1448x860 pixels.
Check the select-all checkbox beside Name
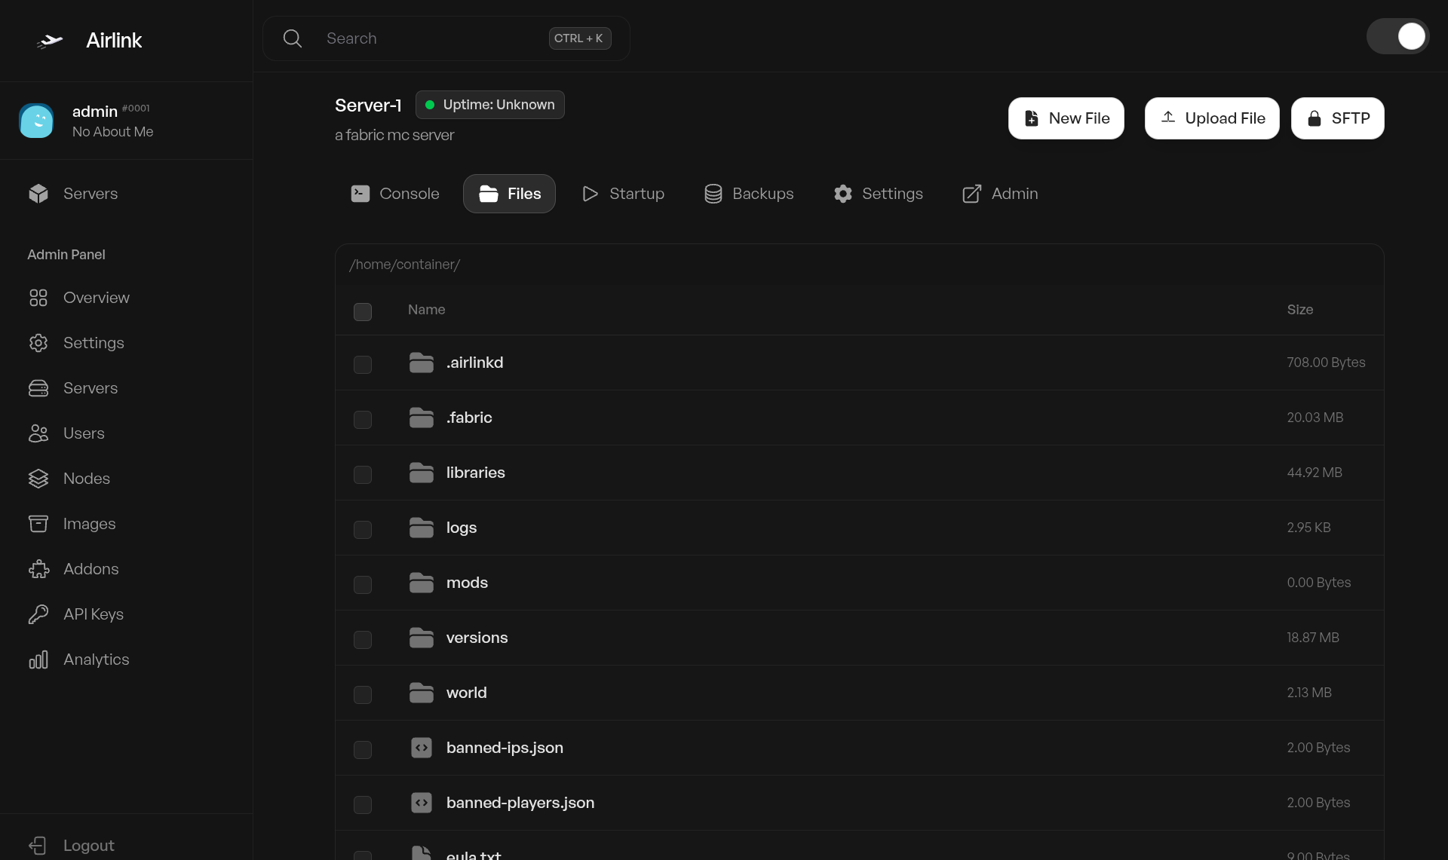tap(363, 311)
